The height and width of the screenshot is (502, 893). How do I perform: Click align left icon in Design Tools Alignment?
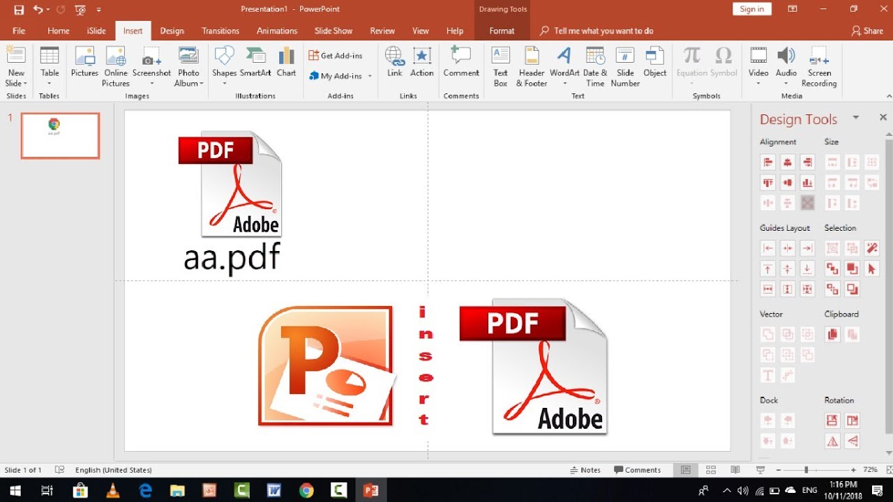[x=768, y=162]
